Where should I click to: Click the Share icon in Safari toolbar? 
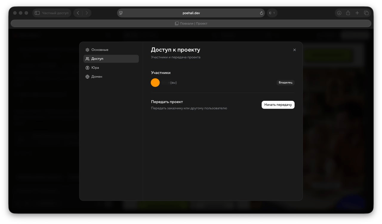[x=348, y=13]
